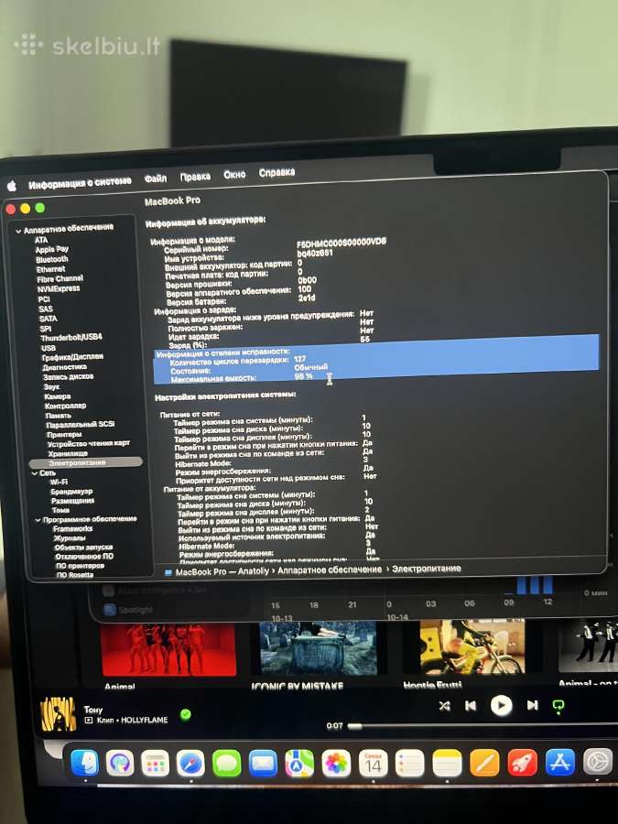
Task: Open System Settings gear in the Dock
Action: (598, 762)
